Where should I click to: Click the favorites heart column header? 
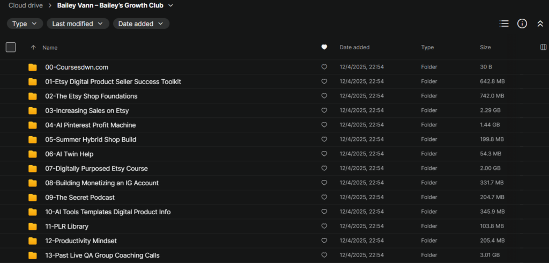coord(324,47)
